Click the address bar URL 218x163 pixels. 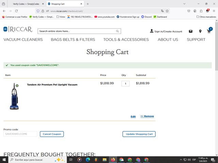click(x=67, y=11)
